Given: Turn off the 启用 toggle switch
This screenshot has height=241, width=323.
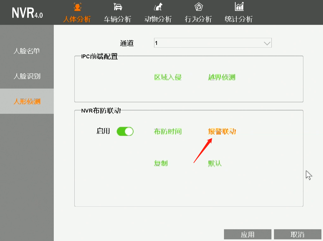Looking at the screenshot, I should click(x=125, y=132).
